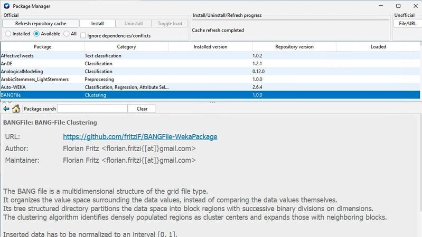
Task: Select the ArabicStemmers_LightStemmers row
Action: click(x=210, y=79)
